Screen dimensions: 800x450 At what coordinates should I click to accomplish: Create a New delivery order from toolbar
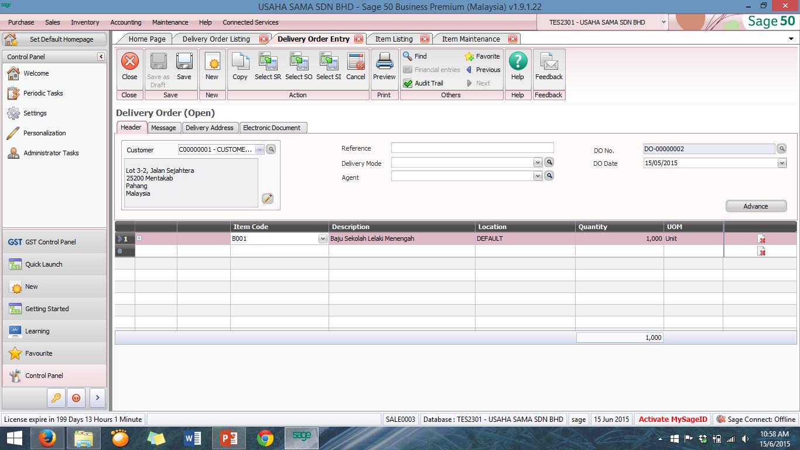pos(212,61)
